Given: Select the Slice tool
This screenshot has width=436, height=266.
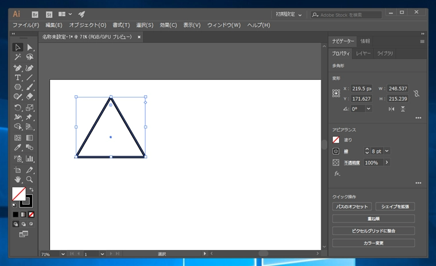Looking at the screenshot, I should (x=29, y=170).
